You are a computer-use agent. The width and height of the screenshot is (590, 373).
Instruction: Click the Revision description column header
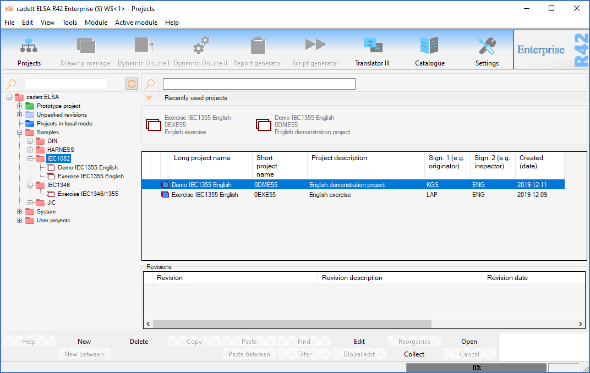(400, 278)
